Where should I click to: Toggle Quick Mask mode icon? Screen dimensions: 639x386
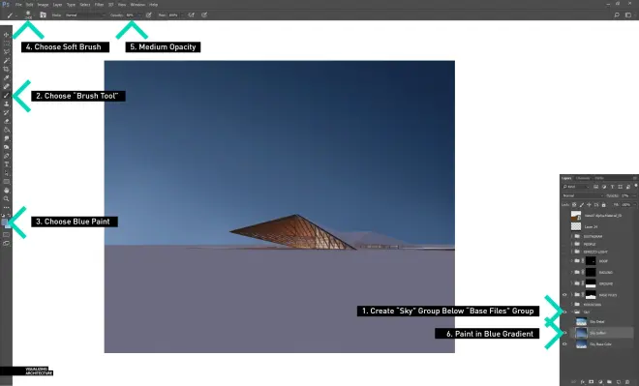pos(6,235)
